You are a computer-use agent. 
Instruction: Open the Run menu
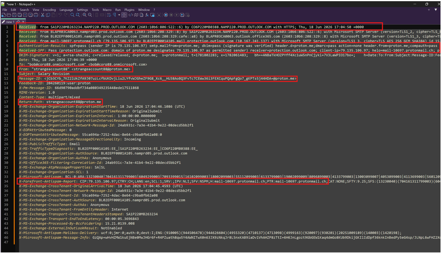(118, 10)
